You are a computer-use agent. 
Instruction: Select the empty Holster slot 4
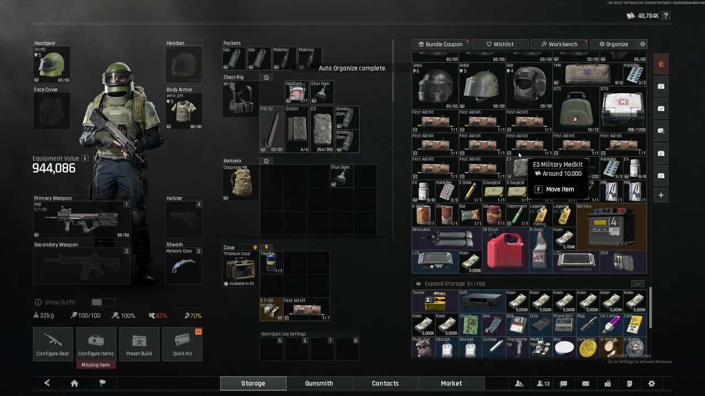click(x=184, y=219)
